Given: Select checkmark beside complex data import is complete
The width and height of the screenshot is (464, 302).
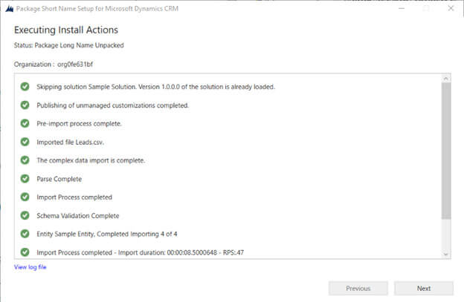Looking at the screenshot, I should pos(25,160).
